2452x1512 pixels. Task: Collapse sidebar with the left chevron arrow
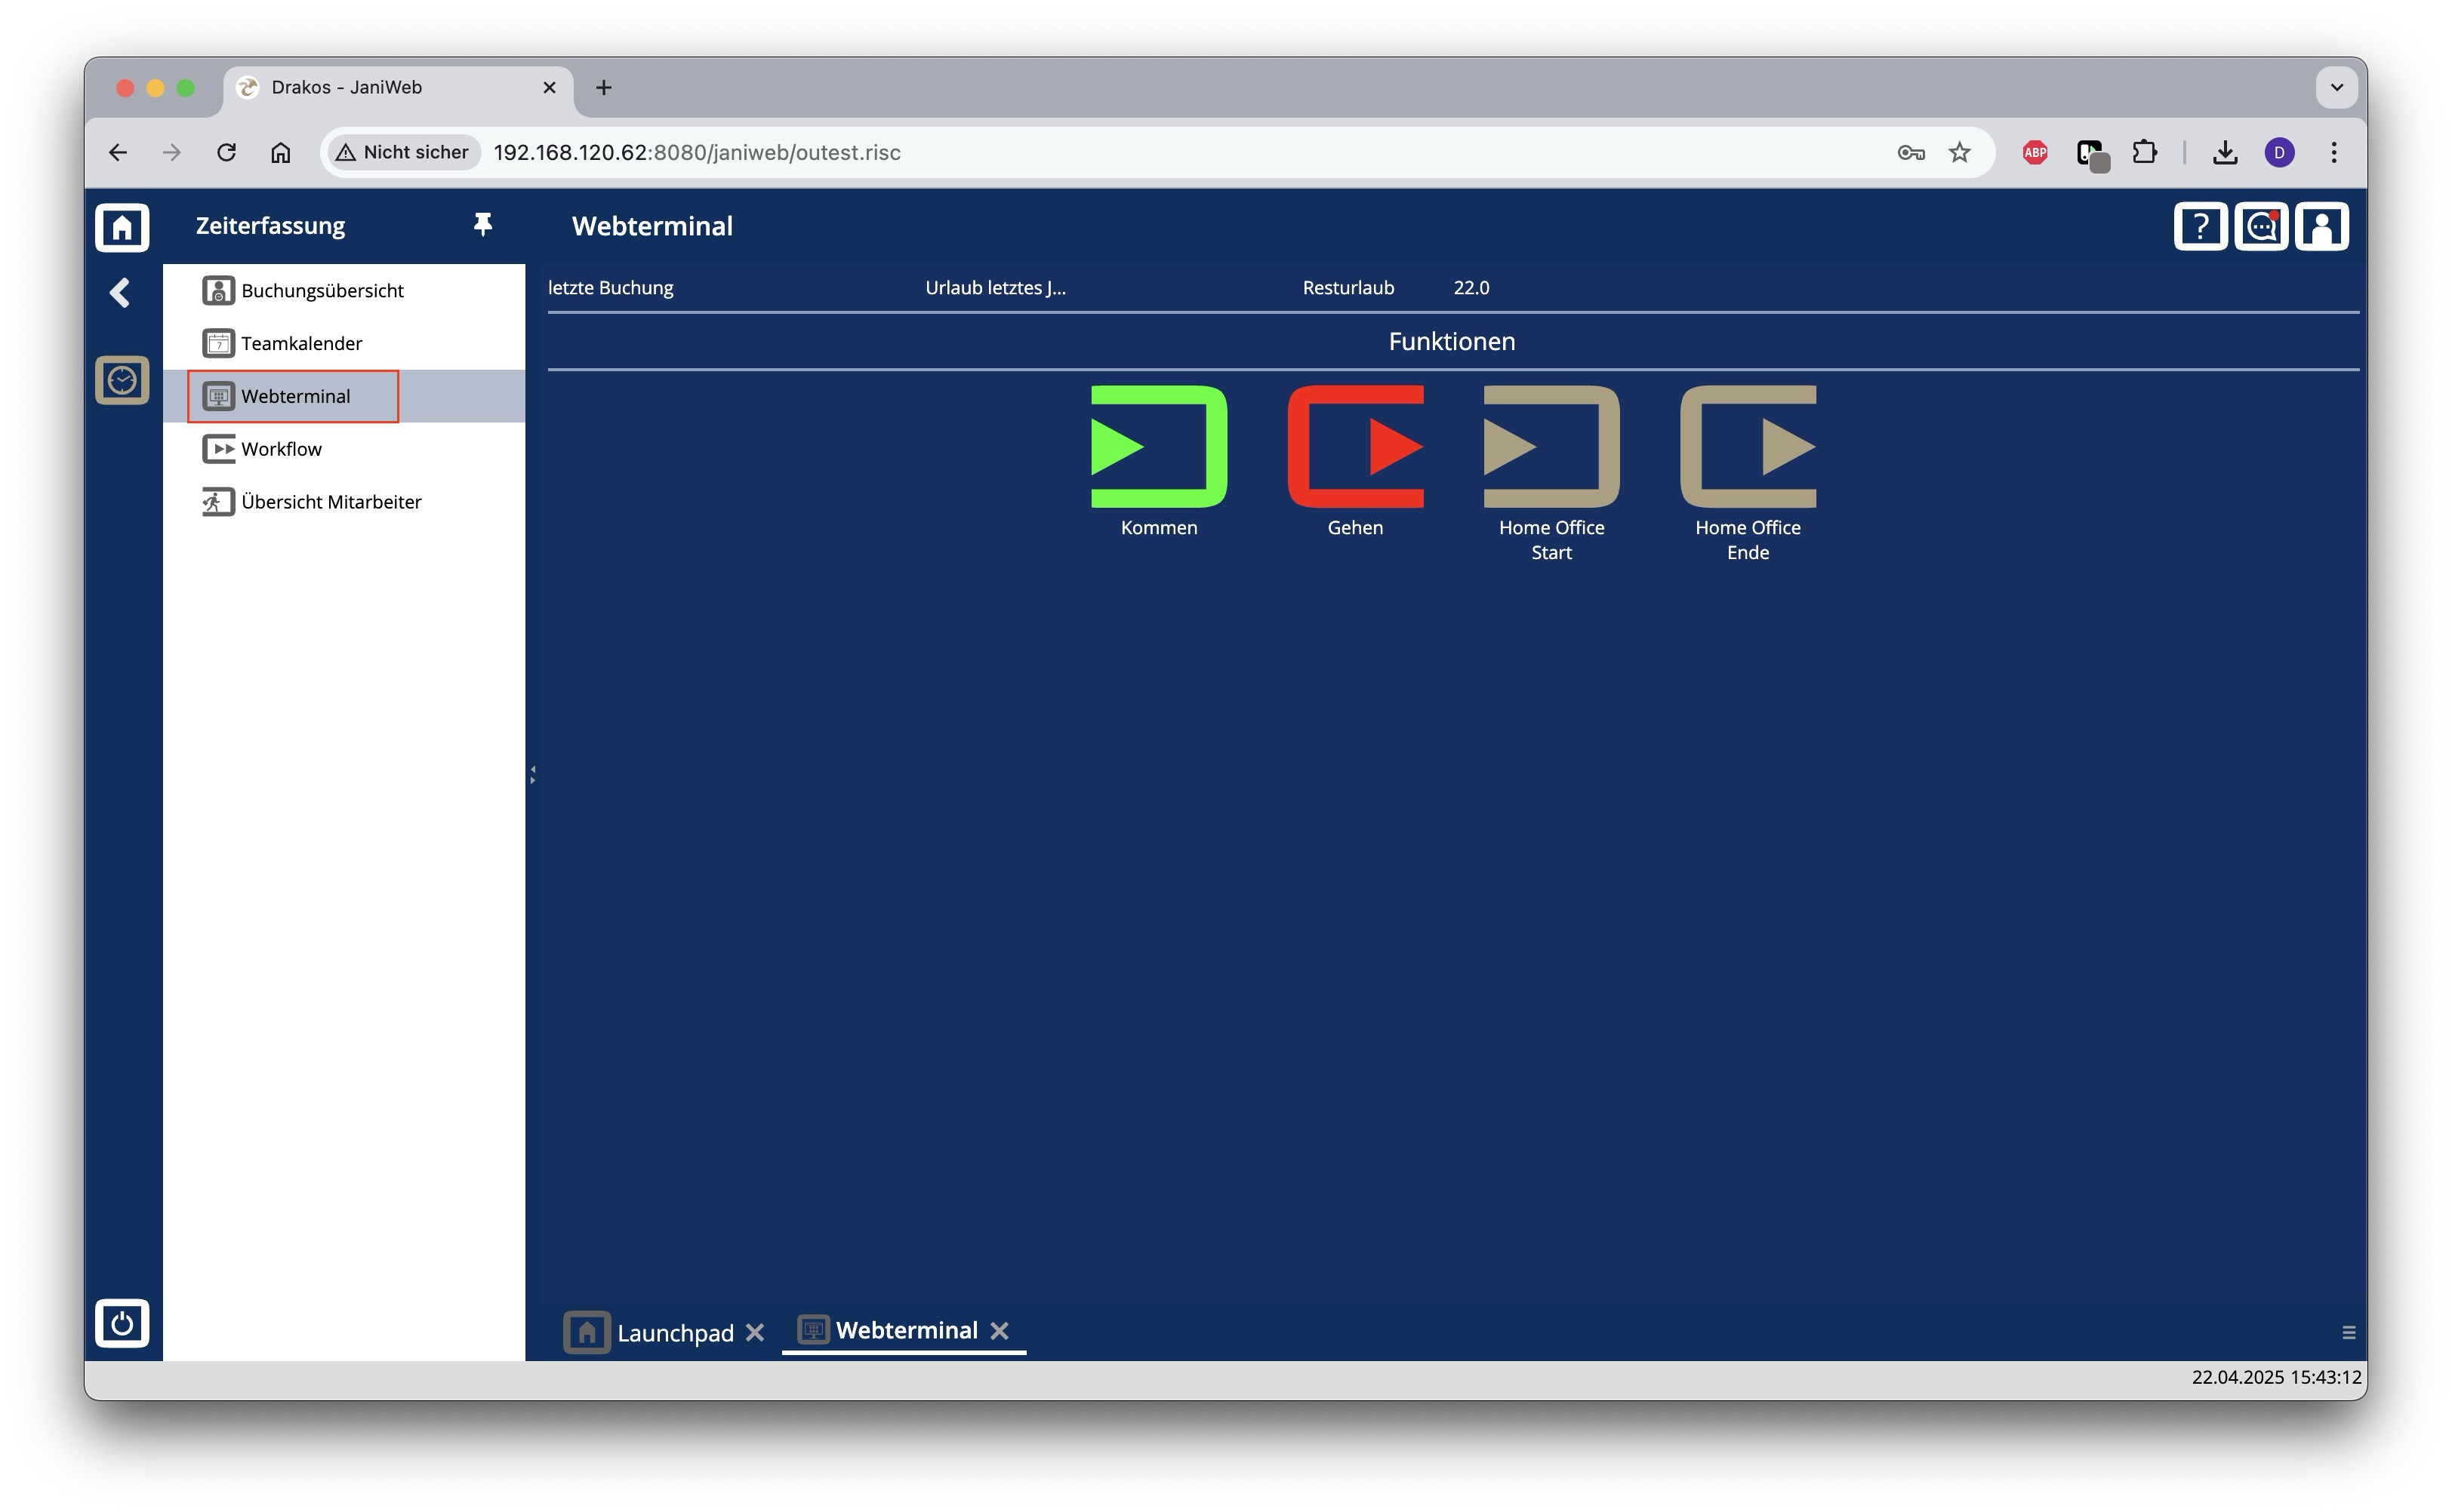coord(120,293)
